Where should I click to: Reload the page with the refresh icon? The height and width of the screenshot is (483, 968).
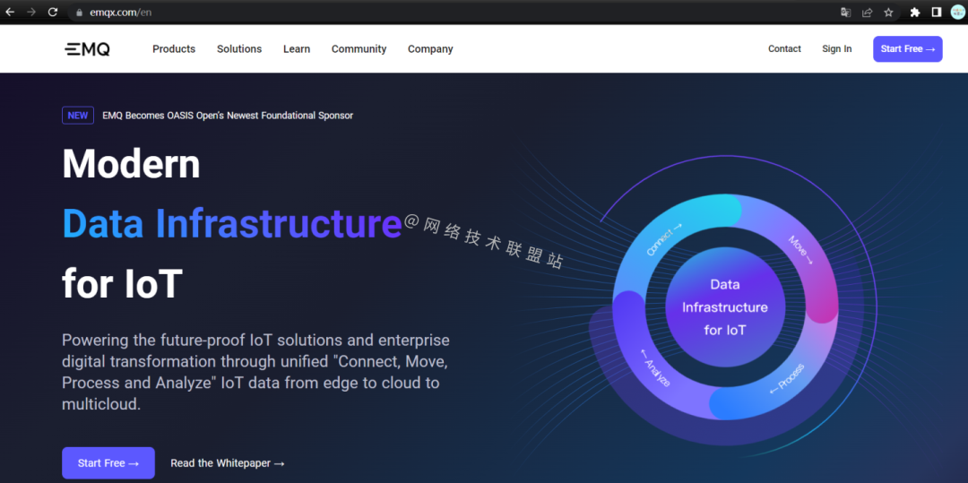click(53, 12)
